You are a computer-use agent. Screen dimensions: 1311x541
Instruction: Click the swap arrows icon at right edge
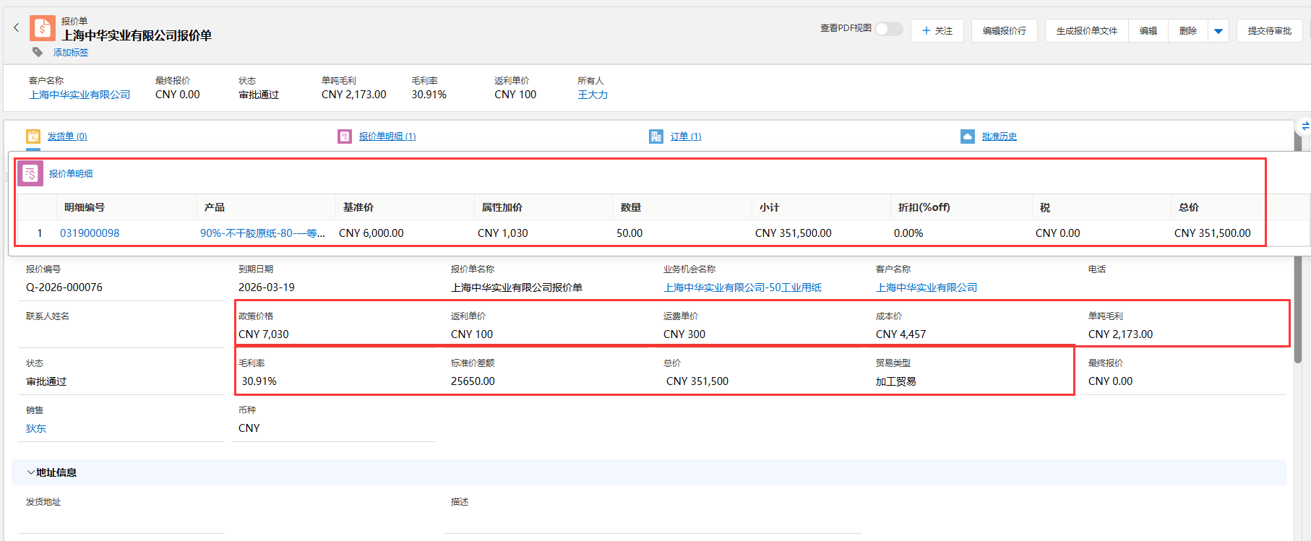(1304, 126)
